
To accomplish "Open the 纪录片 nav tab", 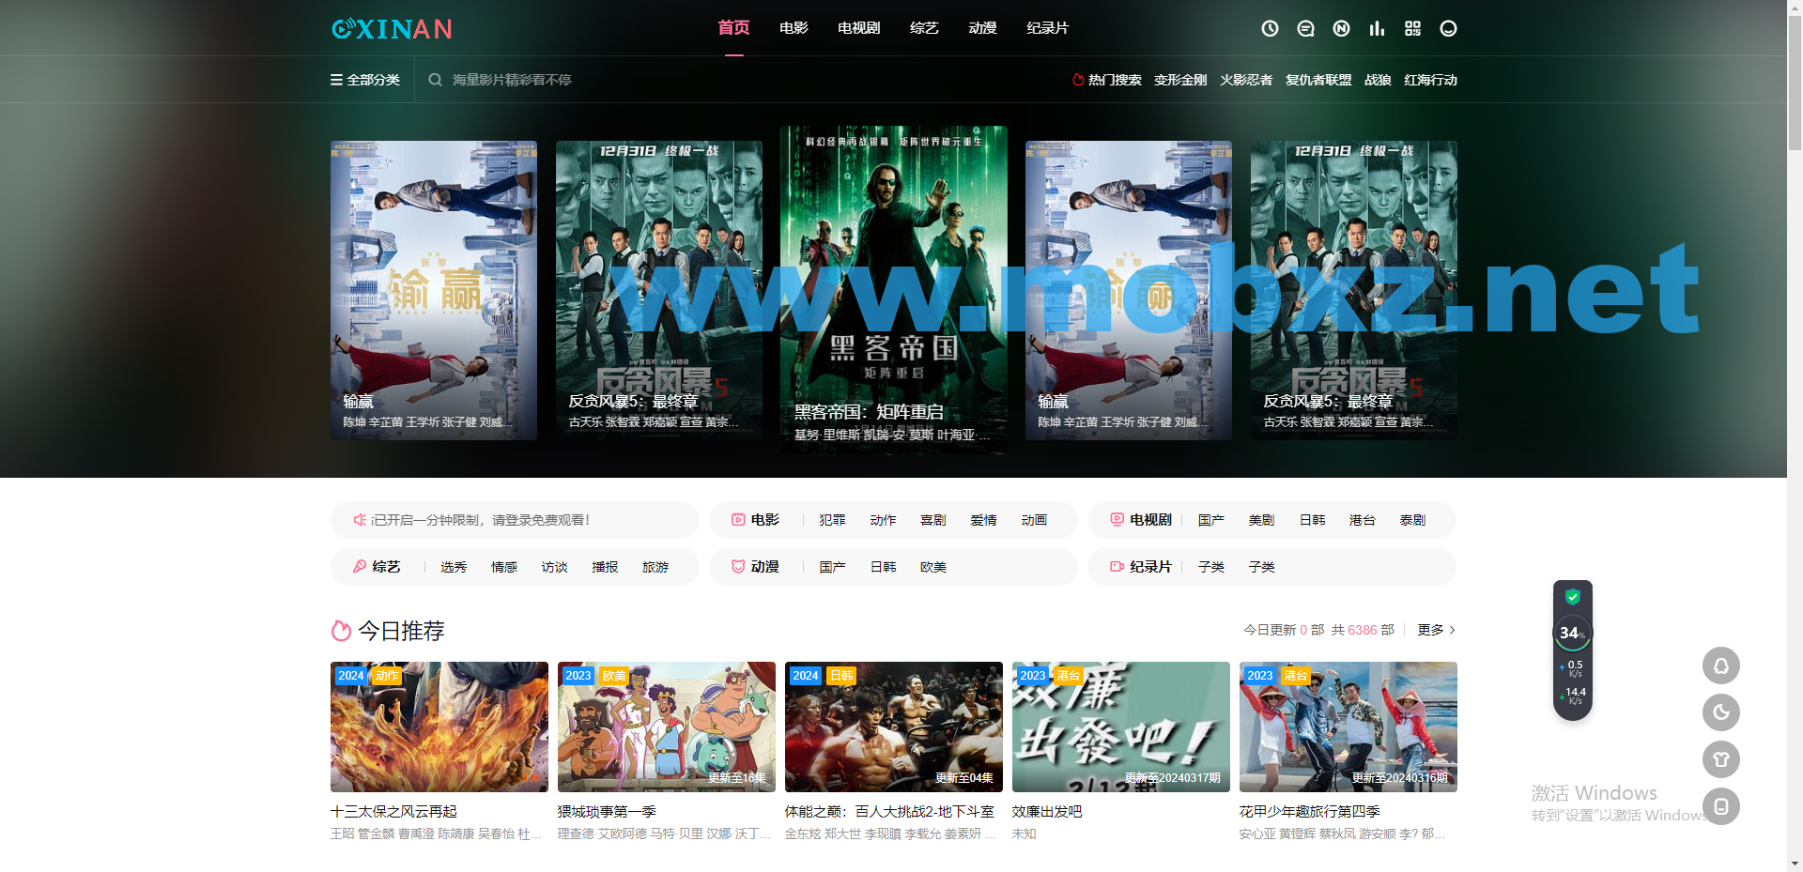I will (1047, 28).
